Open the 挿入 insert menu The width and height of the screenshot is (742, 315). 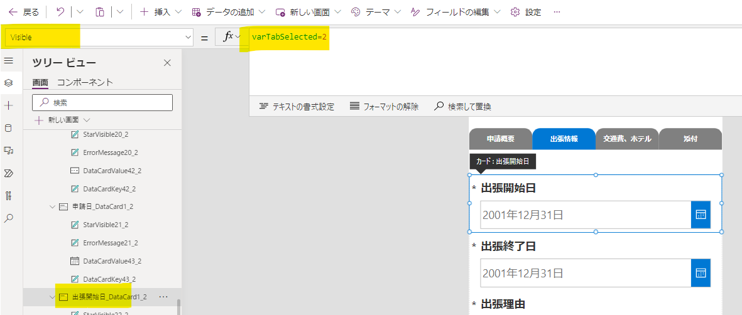click(161, 13)
